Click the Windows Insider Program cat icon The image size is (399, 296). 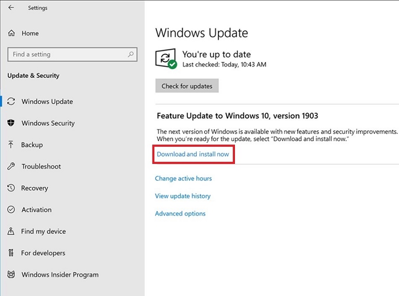coord(12,275)
